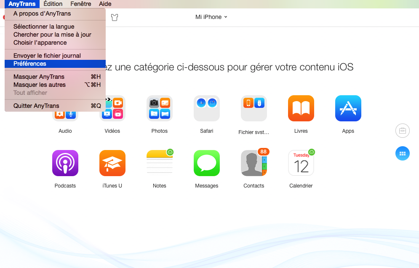Open the Aide menu
The height and width of the screenshot is (268, 419).
coord(105,4)
